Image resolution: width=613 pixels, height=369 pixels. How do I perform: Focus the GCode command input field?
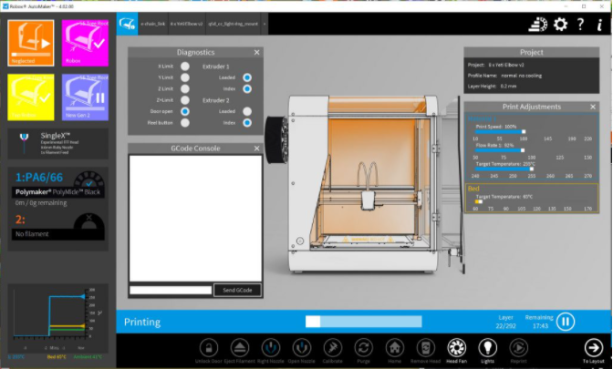[171, 290]
